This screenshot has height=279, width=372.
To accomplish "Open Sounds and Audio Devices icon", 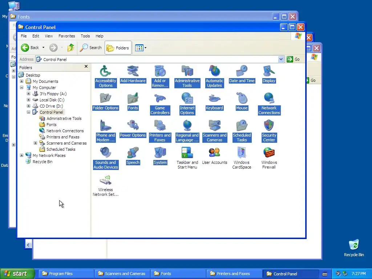I will [106, 158].
